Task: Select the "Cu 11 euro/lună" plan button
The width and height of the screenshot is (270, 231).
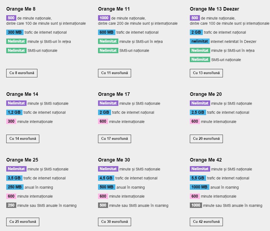Action: 114,73
